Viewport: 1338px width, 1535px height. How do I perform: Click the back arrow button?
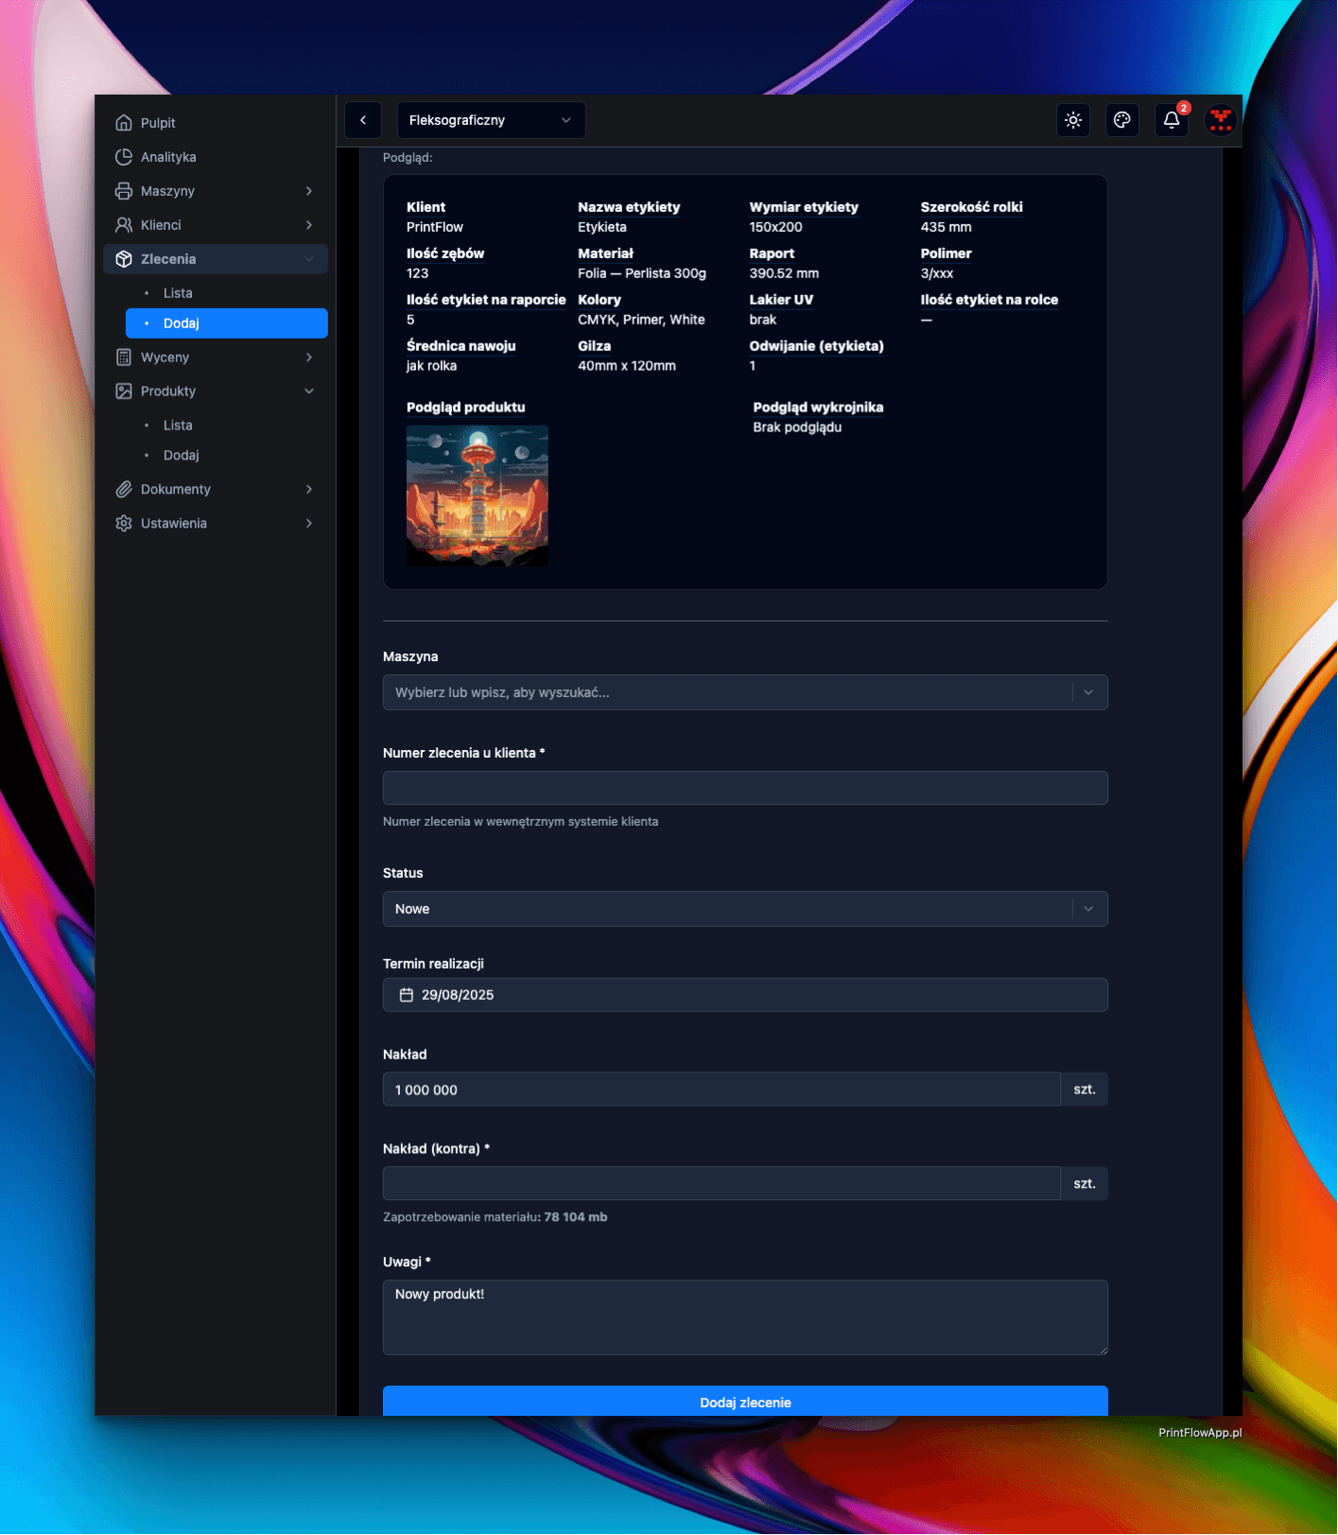[x=363, y=120]
